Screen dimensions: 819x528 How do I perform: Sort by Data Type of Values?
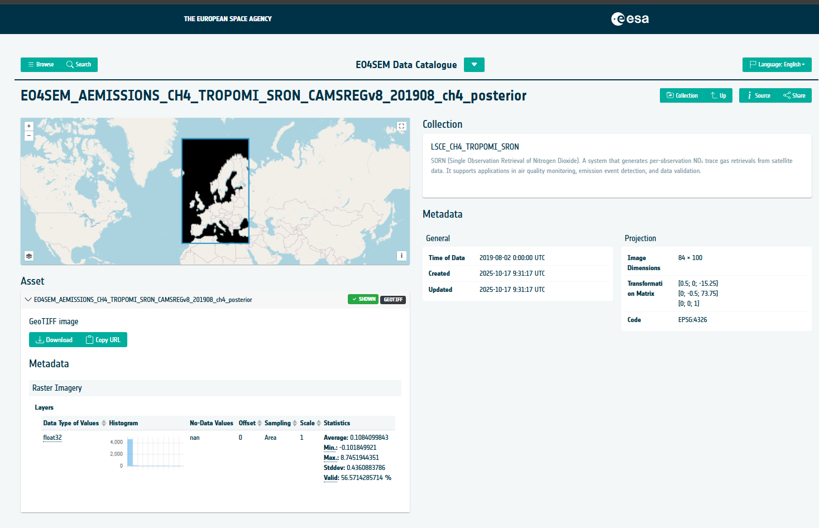pyautogui.click(x=104, y=423)
